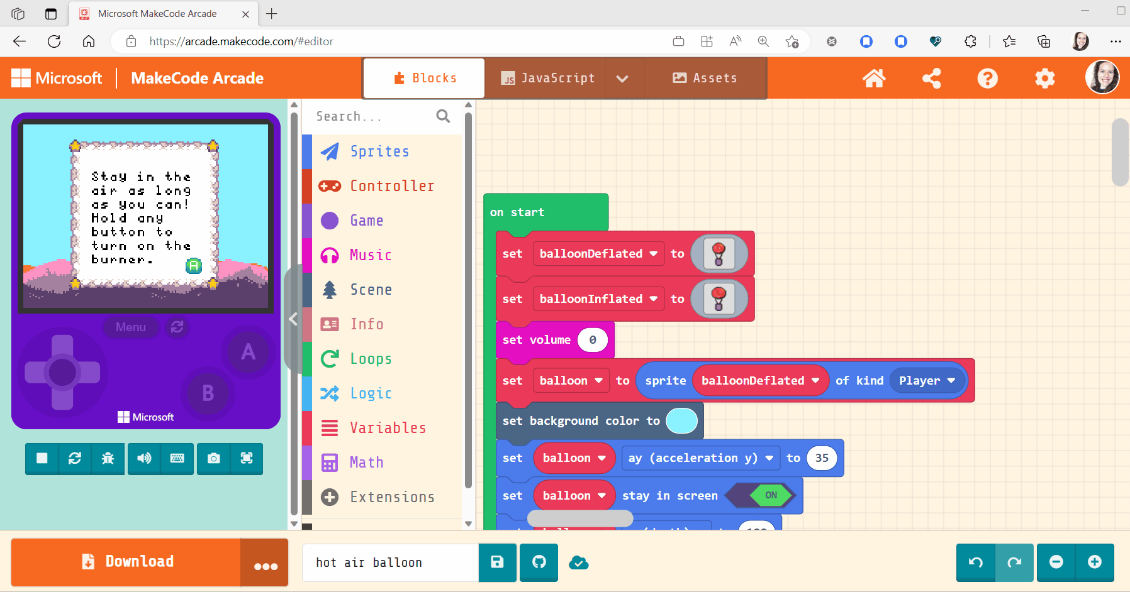Viewport: 1130px width, 592px height.
Task: Open the share dialog
Action: [x=932, y=78]
